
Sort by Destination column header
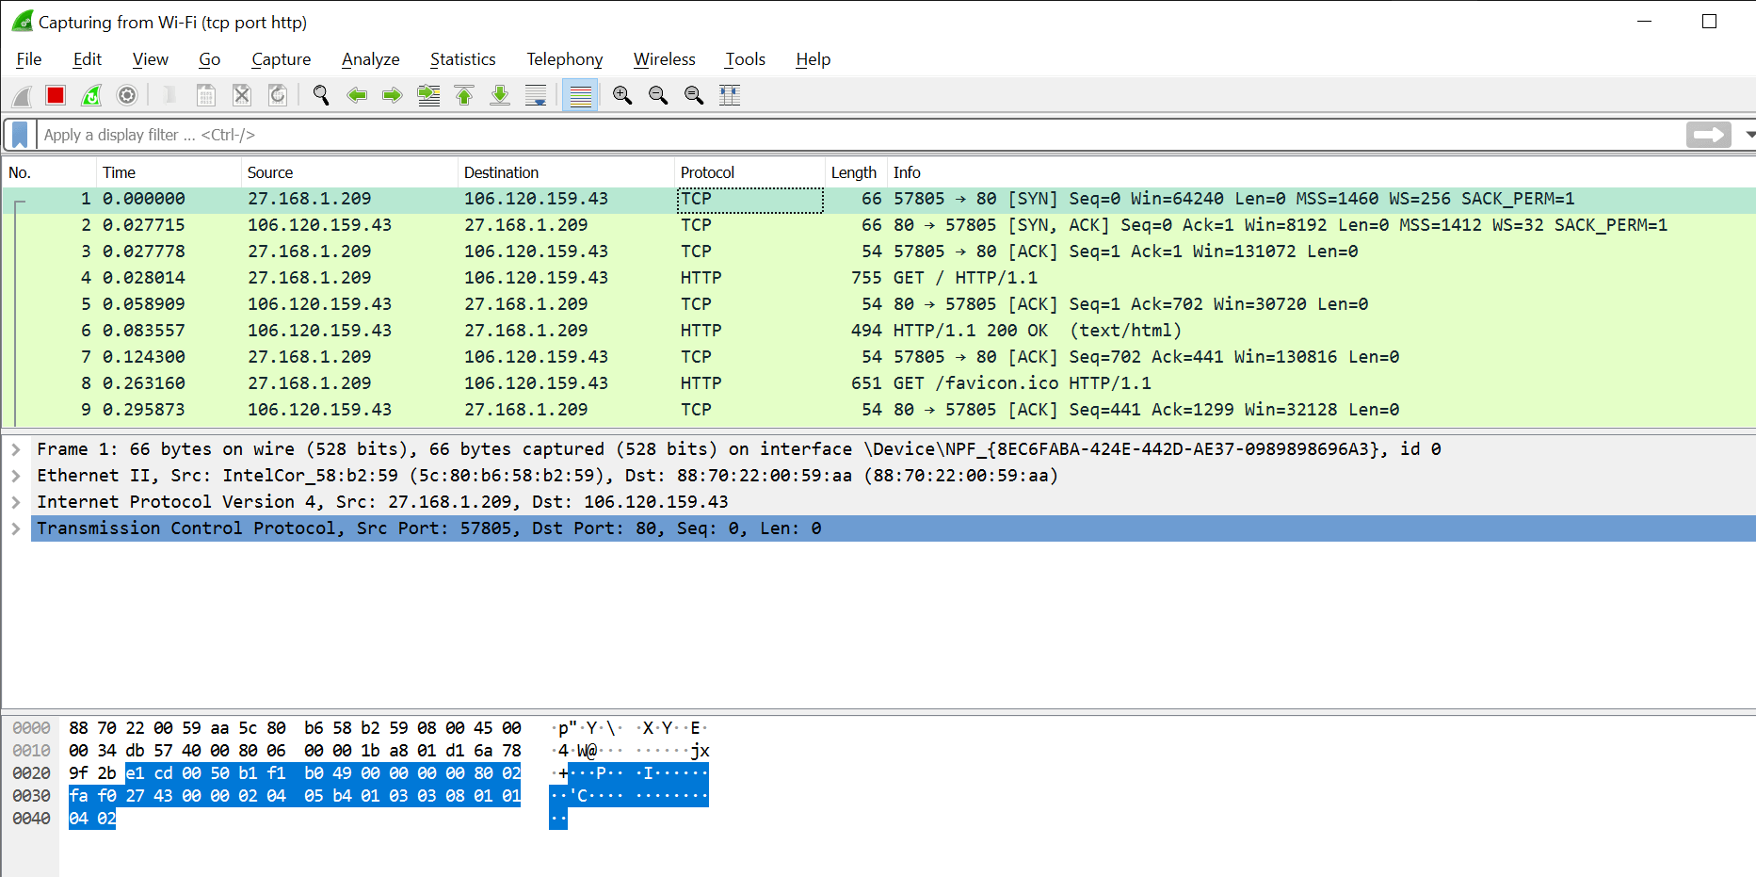pos(566,172)
